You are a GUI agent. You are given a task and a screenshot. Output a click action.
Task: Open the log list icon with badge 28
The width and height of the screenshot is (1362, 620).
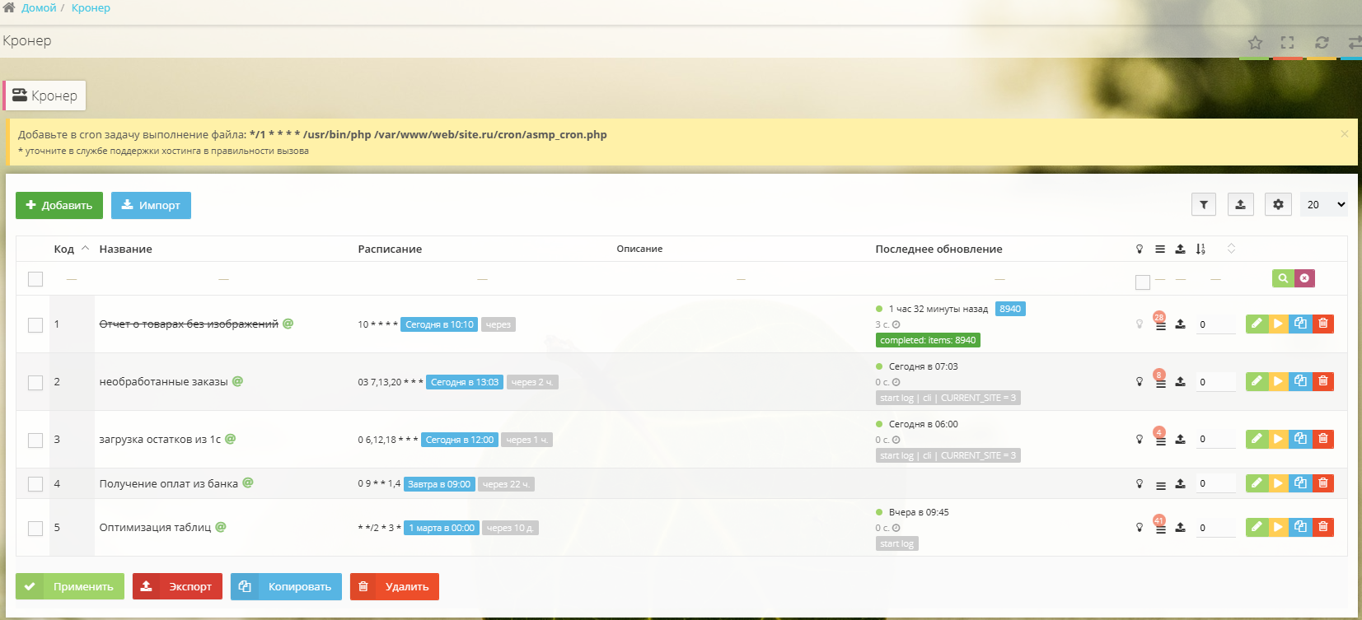(1160, 324)
